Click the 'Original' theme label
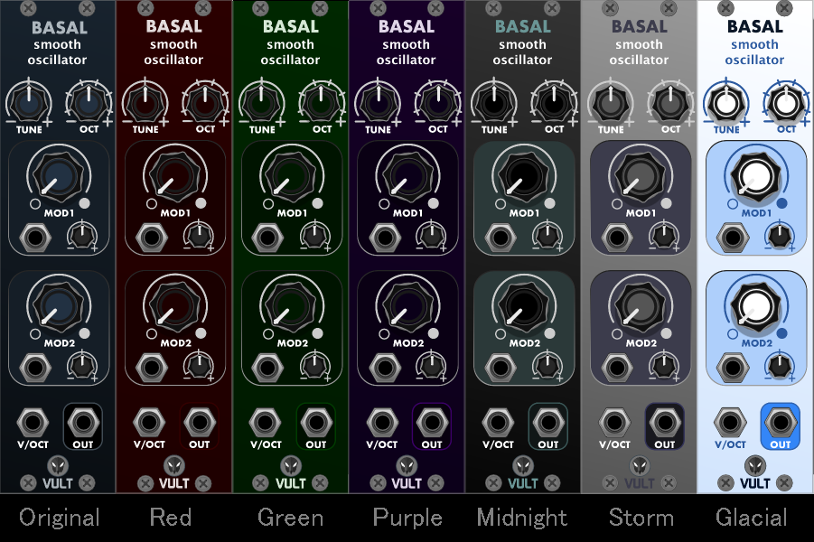The image size is (814, 542). click(x=60, y=518)
